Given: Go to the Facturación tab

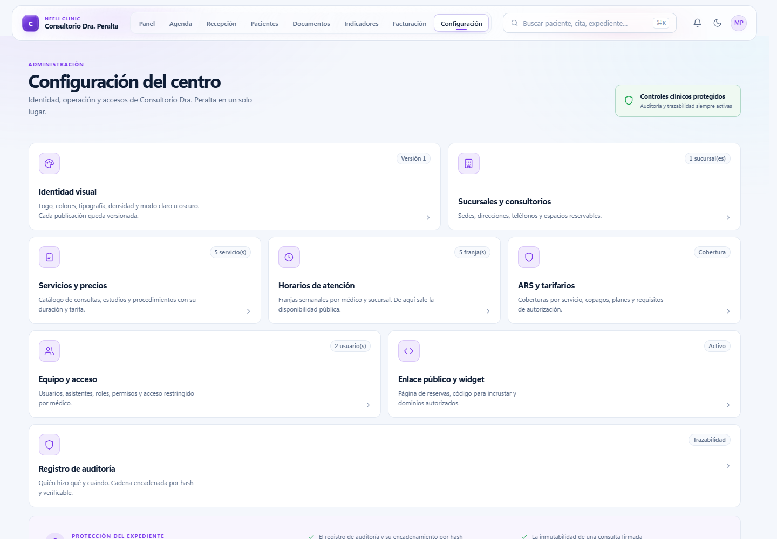Looking at the screenshot, I should [x=410, y=24].
